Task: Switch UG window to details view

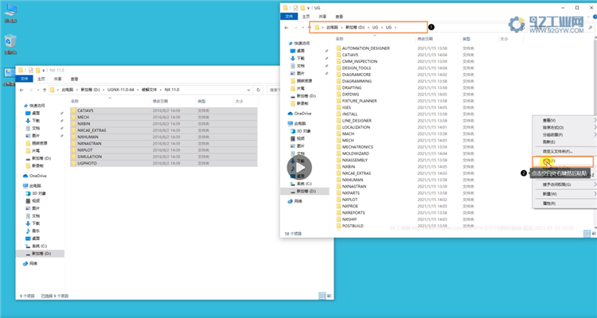Action: pos(587,234)
